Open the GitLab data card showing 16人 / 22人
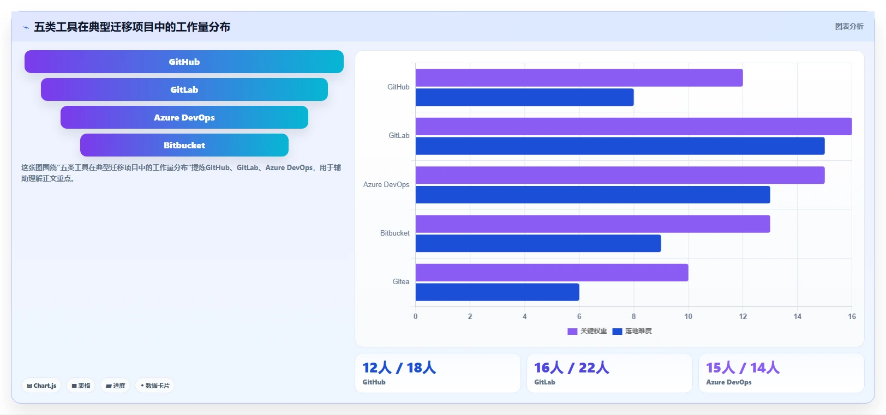The height and width of the screenshot is (415, 886). click(x=609, y=373)
